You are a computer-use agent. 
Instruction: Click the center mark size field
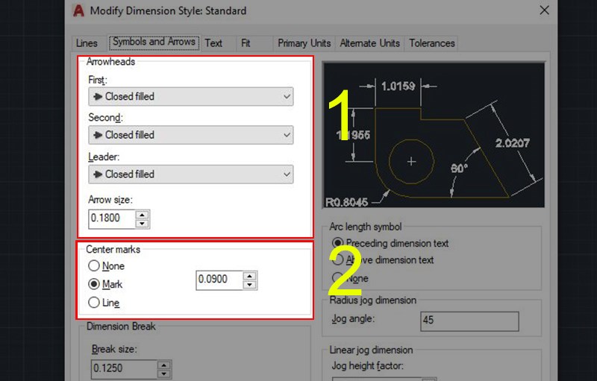click(x=219, y=280)
